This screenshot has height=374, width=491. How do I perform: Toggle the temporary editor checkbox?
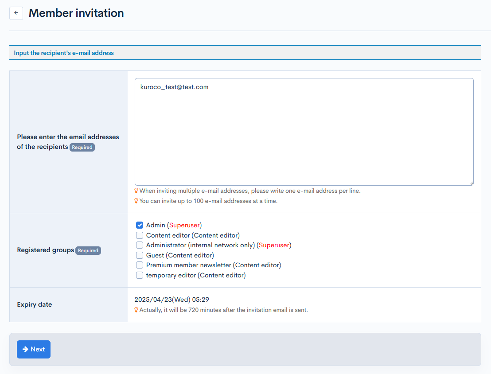coord(140,275)
